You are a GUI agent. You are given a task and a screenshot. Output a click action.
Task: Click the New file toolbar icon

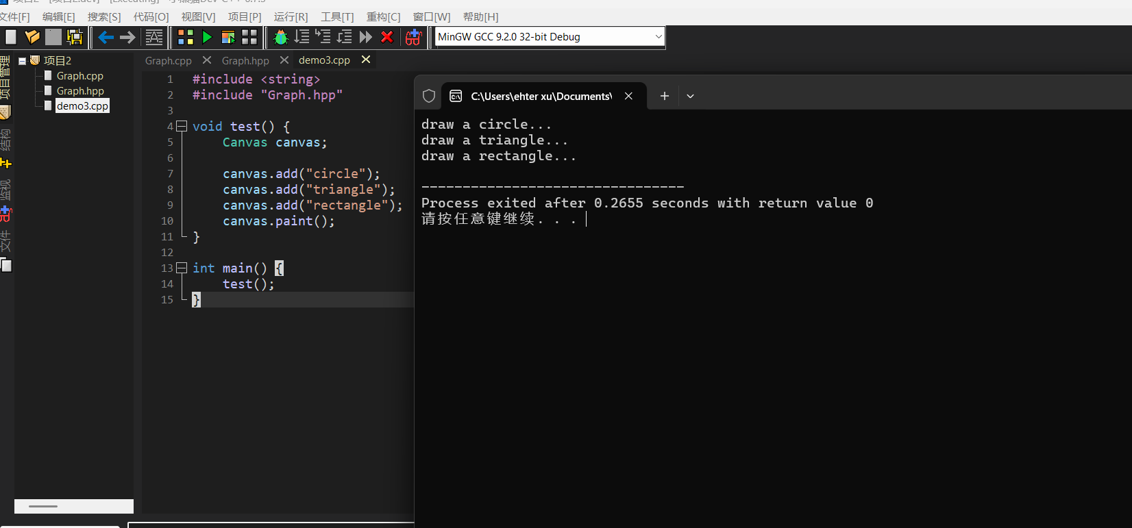11,37
